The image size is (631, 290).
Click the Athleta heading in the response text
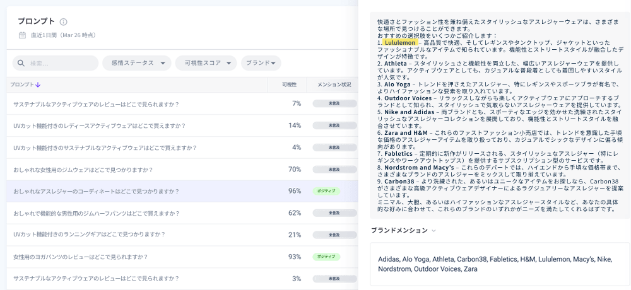[395, 64]
